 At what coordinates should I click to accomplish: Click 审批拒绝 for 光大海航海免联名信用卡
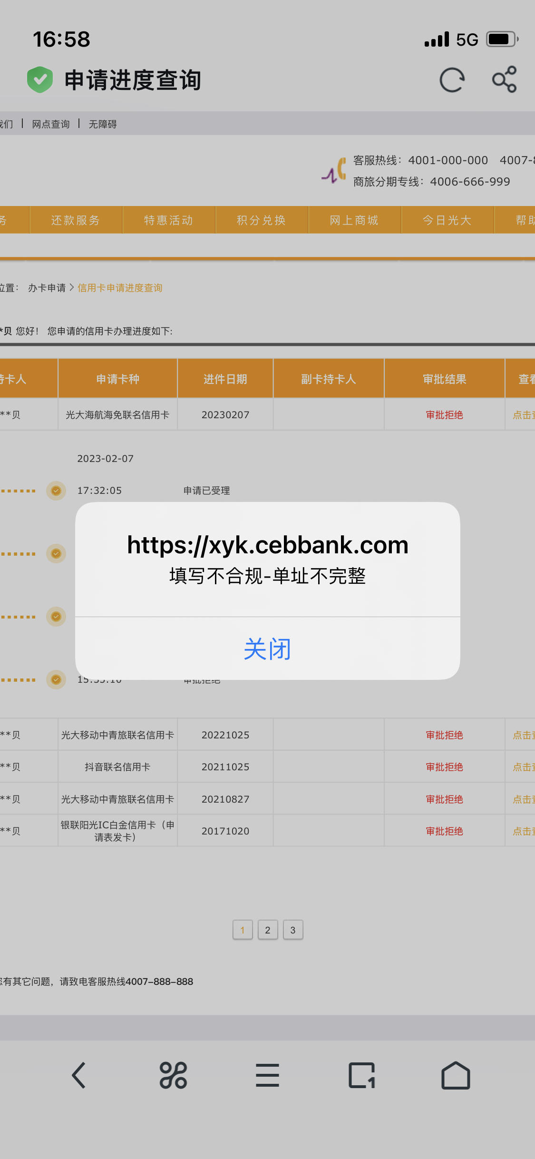tap(445, 415)
